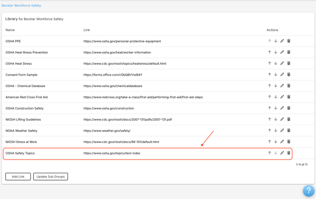The image size is (316, 199).
Task: Delete NIOSH Lifting Guidelines link
Action: coord(288,119)
